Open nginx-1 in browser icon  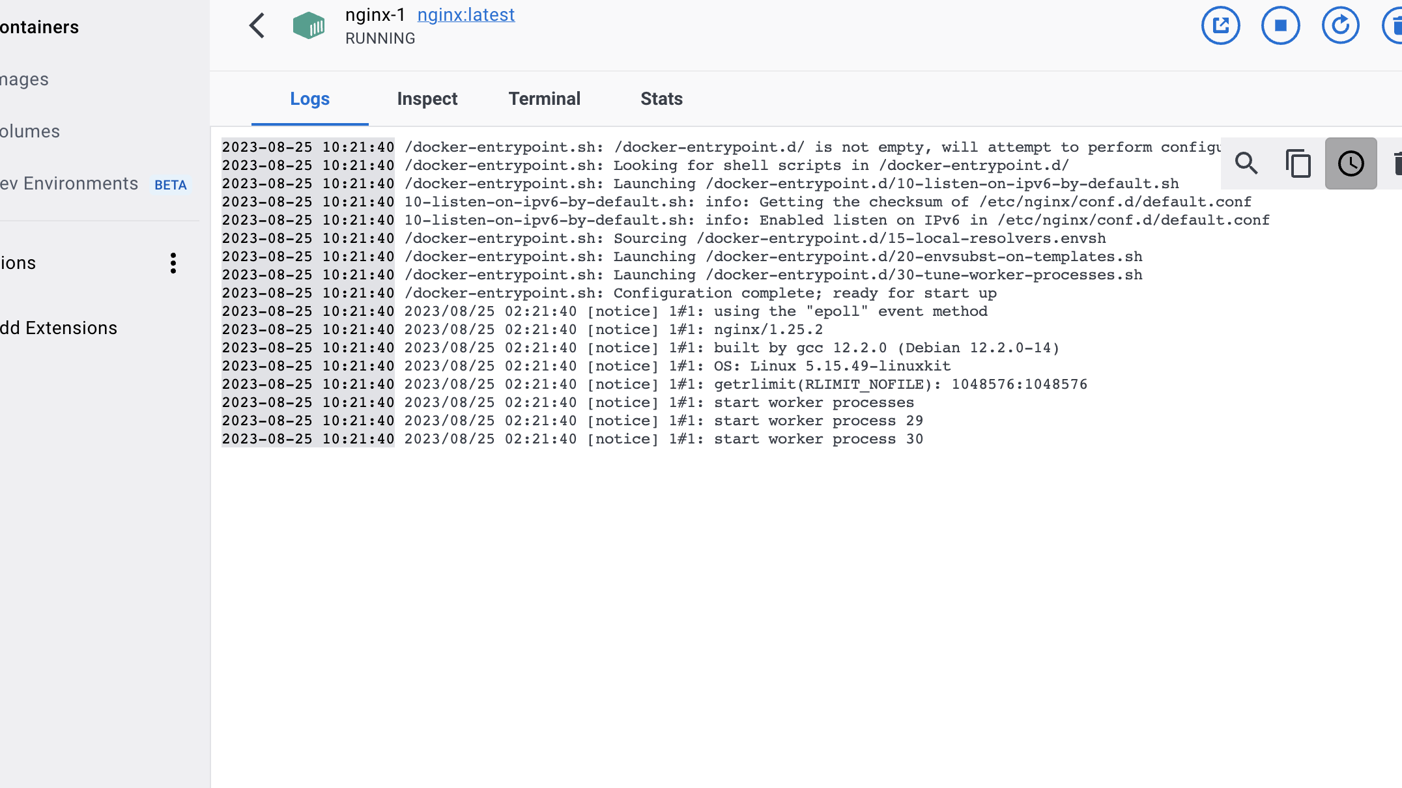click(x=1220, y=25)
